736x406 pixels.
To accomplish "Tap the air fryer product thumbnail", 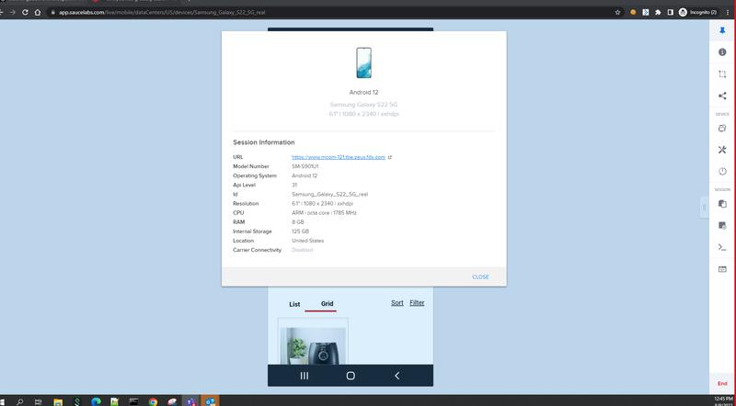I will 313,345.
